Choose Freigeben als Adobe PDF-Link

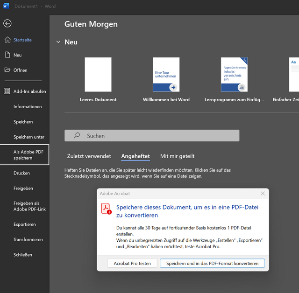pyautogui.click(x=29, y=206)
